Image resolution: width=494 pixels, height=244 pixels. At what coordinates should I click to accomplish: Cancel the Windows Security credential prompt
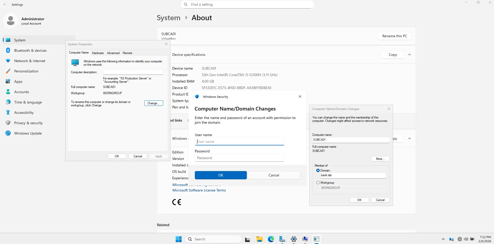[274, 175]
